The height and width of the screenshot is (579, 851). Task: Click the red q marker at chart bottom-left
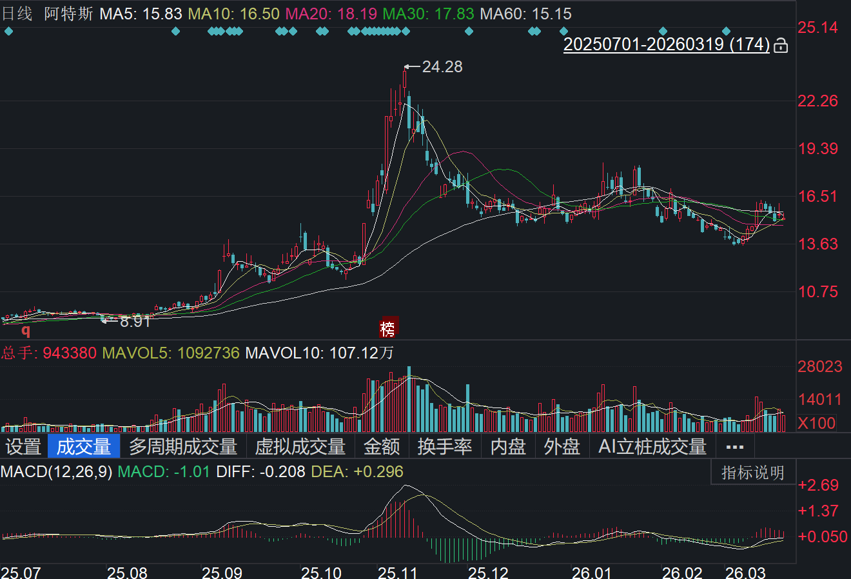(26, 331)
